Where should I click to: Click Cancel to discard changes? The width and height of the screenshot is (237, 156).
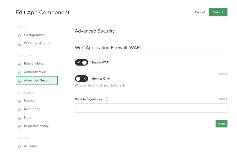200,12
